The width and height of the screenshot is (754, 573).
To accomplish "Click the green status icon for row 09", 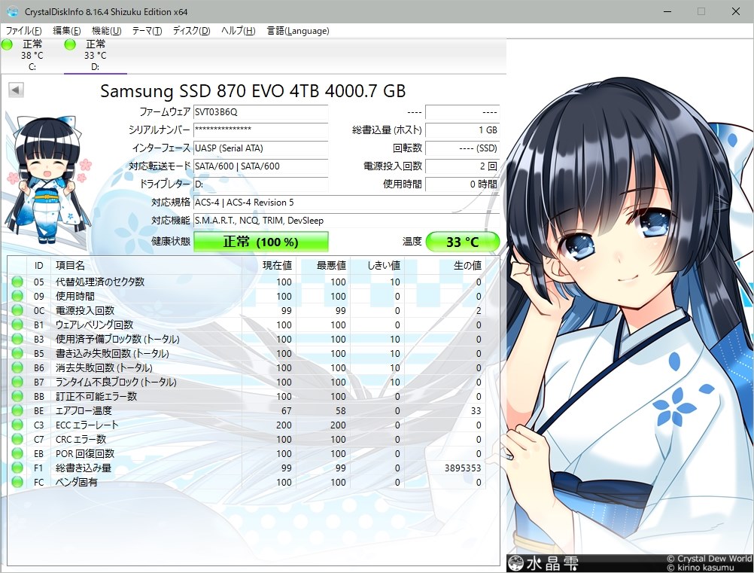I will point(17,296).
